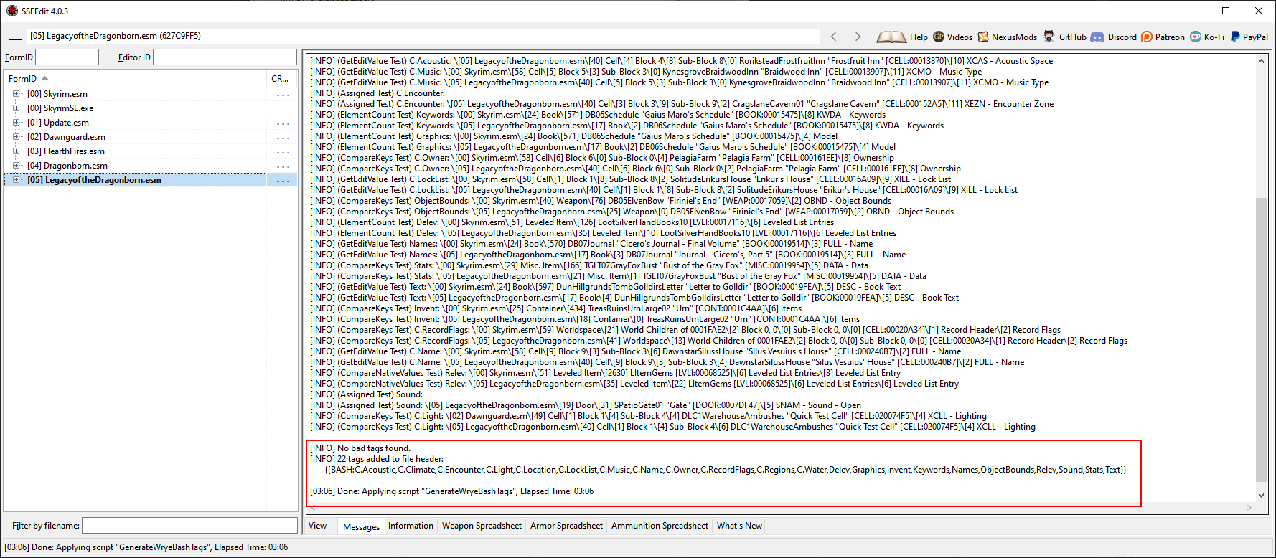Open the hamburger menu icon
Viewport: 1276px width, 558px height.
tap(15, 37)
